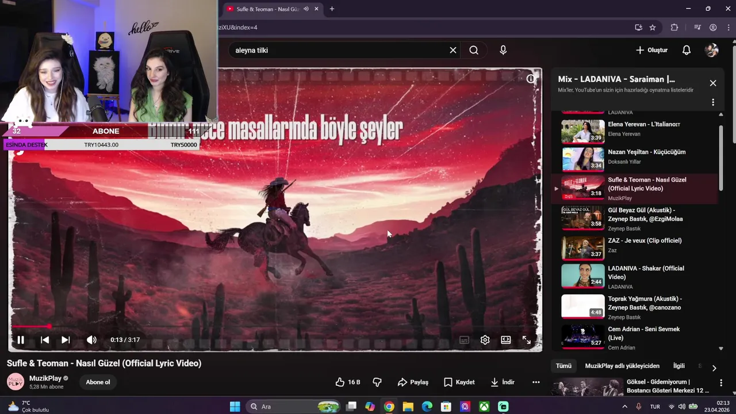Click the install/cast icon in address bar
Viewport: 736px width, 414px height.
tap(638, 27)
